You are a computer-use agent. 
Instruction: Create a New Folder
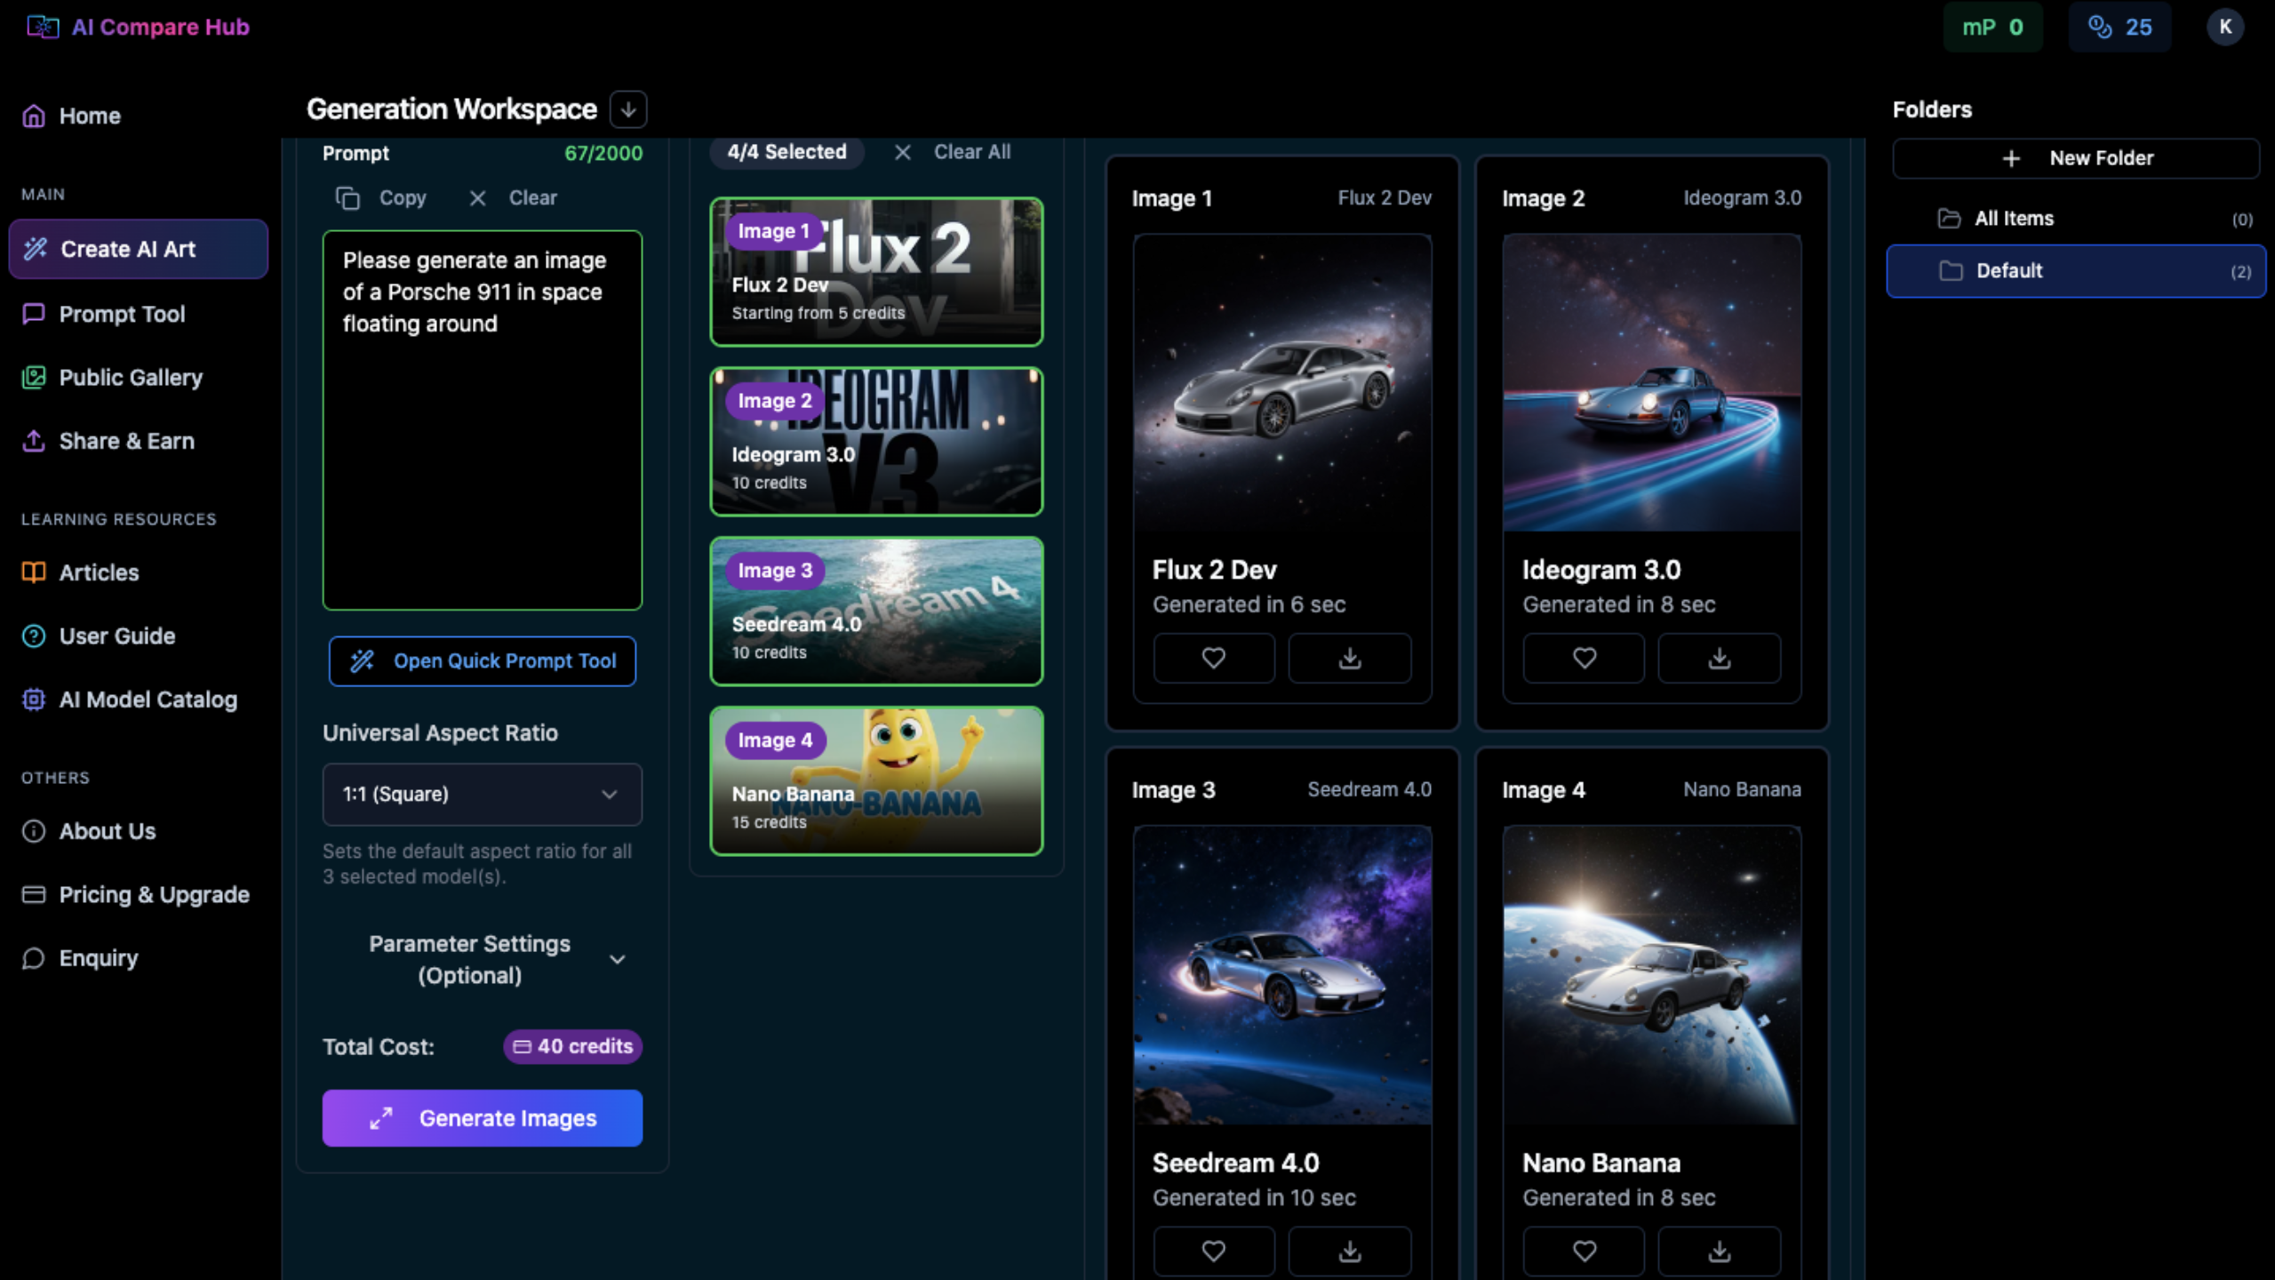click(2076, 158)
